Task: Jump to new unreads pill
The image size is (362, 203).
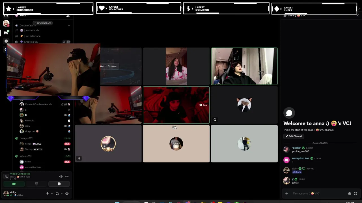Action: [x=43, y=23]
